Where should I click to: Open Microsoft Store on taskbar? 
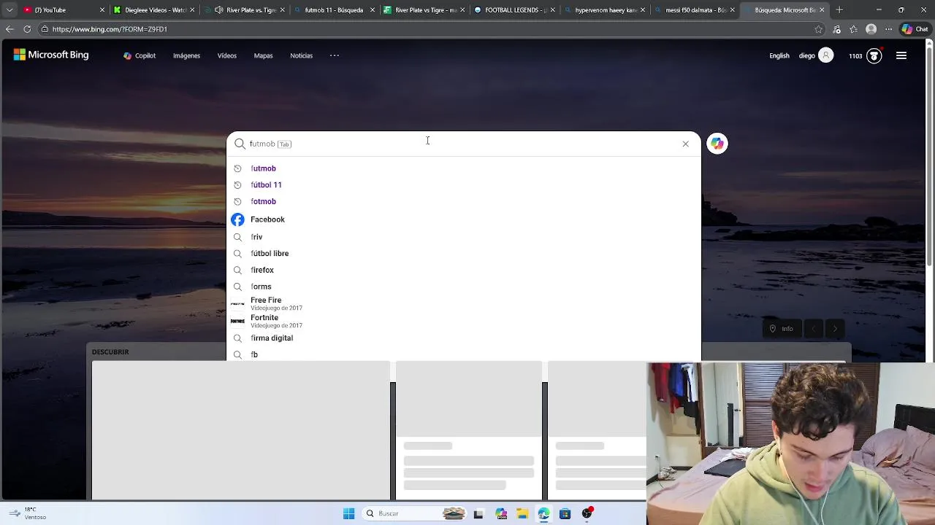tap(565, 513)
